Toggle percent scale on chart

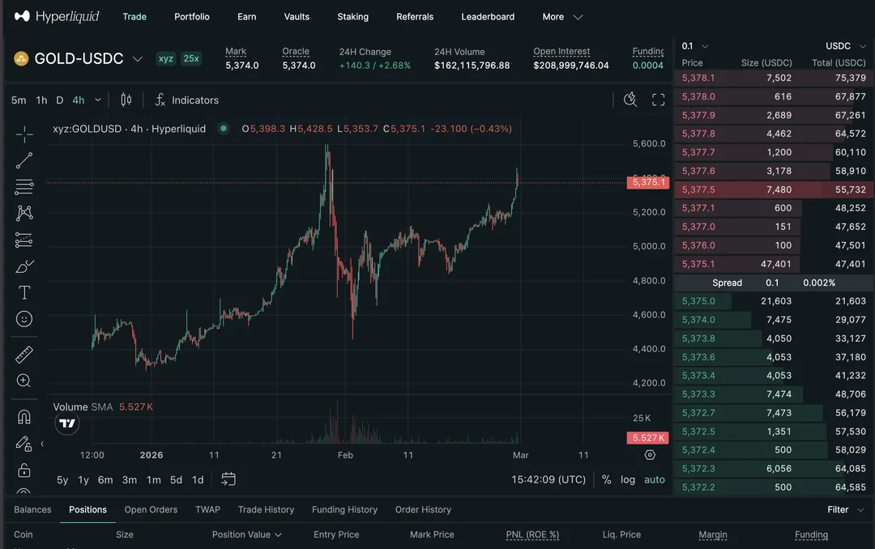[x=606, y=479]
